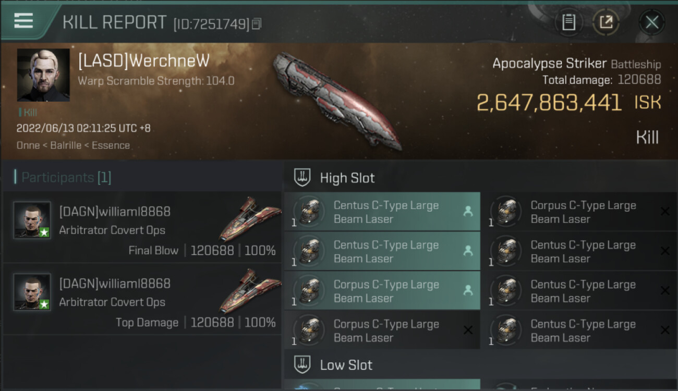Image resolution: width=678 pixels, height=391 pixels.
Task: Click the Apocalypse Striker ship image
Action: click(x=337, y=99)
